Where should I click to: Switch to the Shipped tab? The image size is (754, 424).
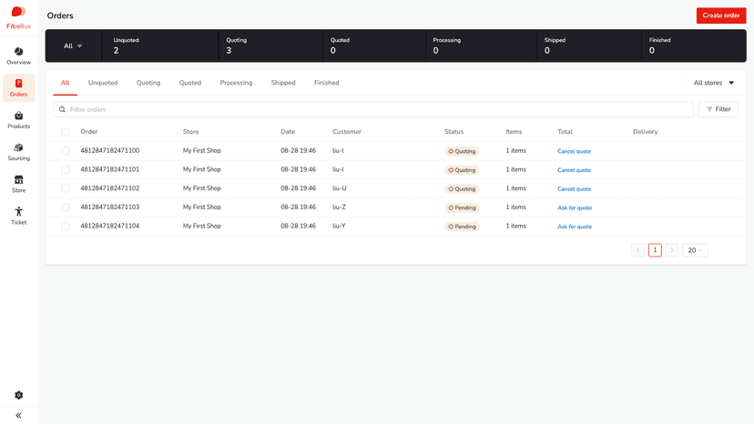[x=283, y=83]
